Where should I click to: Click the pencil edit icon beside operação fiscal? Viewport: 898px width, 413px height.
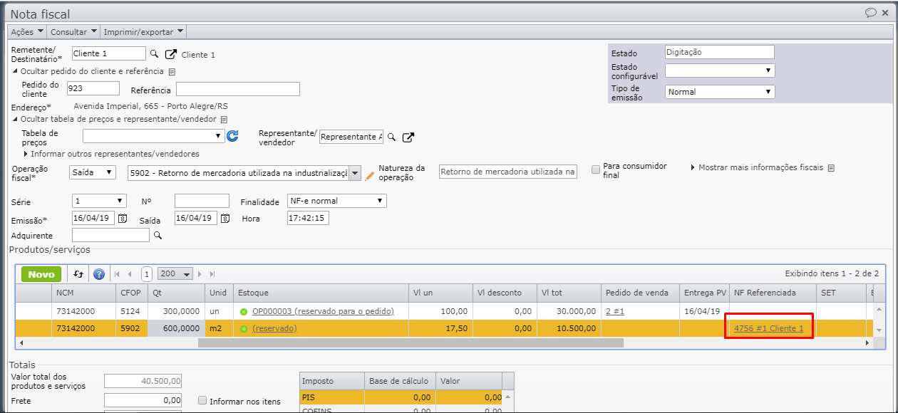point(369,174)
